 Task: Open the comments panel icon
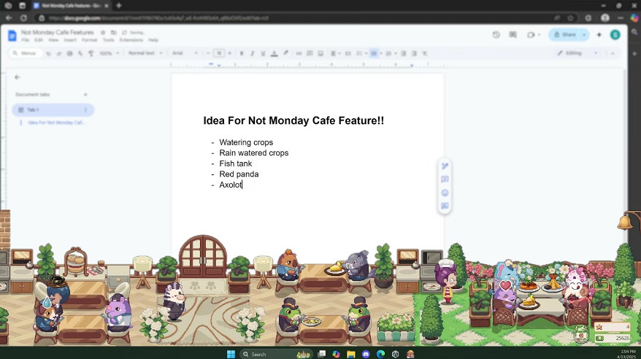pos(513,34)
